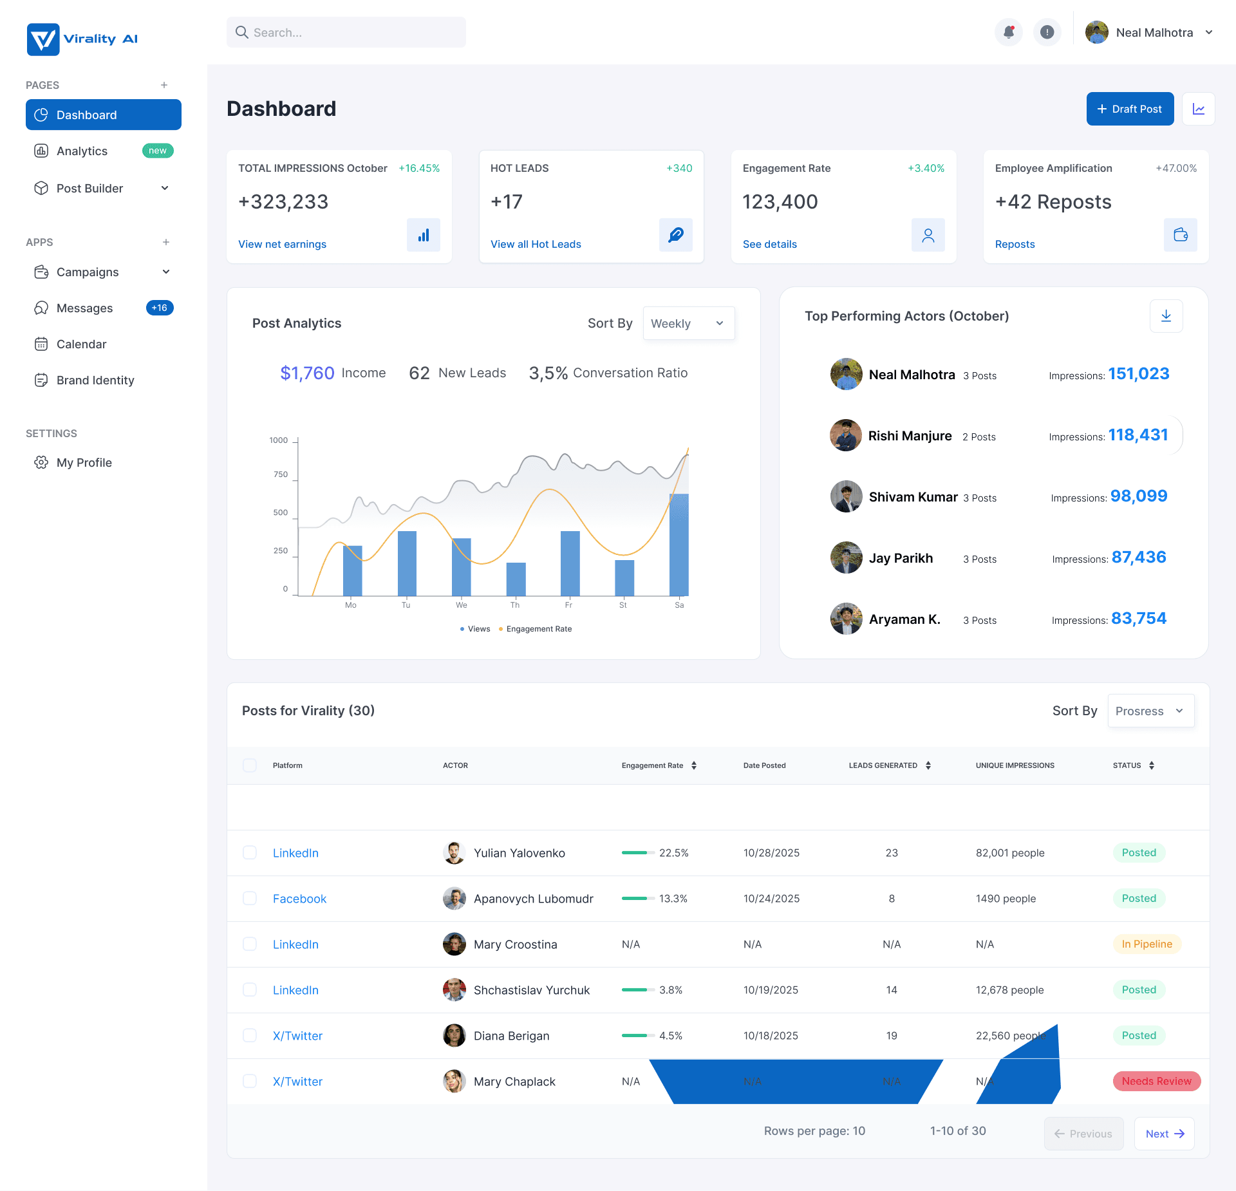Open the analytics chart icon beside Draft Post
Screen dimensions: 1236x1191
pyautogui.click(x=1199, y=108)
